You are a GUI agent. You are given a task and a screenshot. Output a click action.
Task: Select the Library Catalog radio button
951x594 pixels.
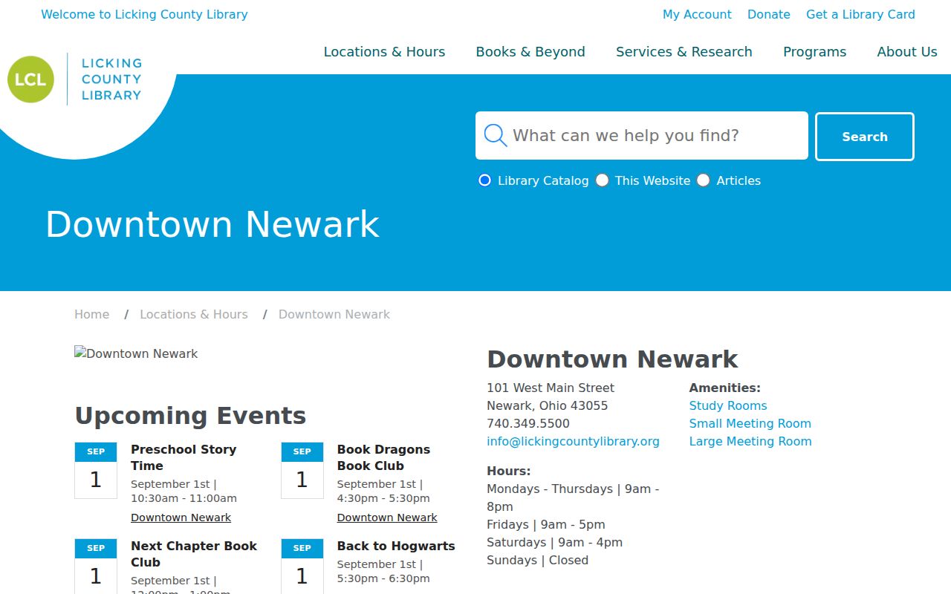[484, 180]
